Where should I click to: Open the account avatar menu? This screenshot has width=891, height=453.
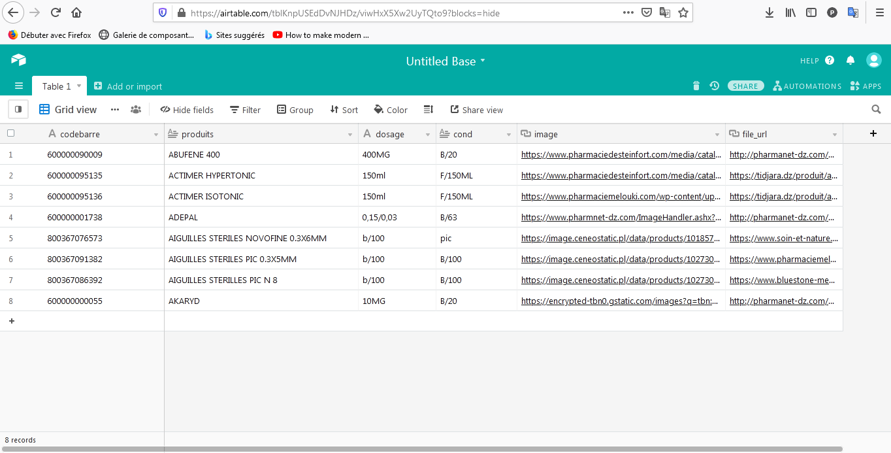coord(874,60)
